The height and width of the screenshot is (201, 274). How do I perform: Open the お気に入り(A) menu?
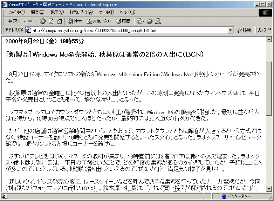pos(81,12)
